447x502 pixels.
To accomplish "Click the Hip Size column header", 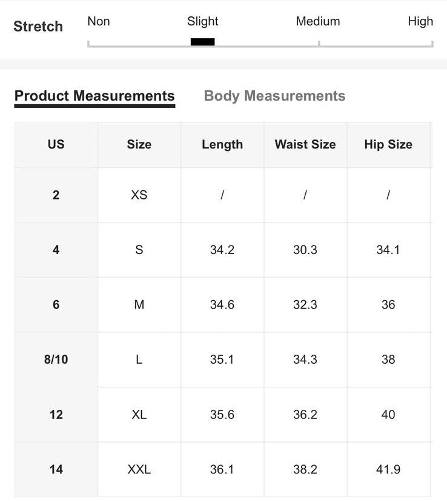I will point(388,145).
